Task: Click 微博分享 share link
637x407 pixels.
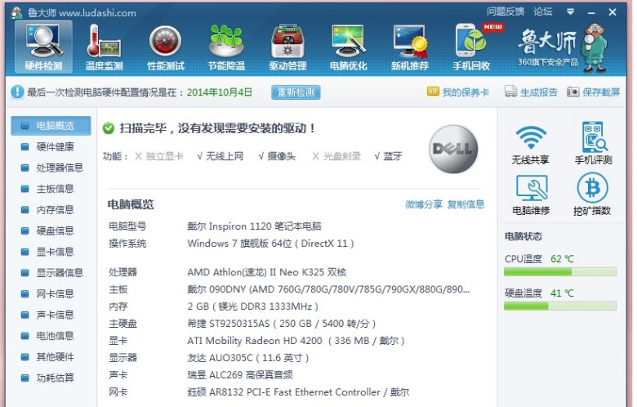Action: pos(423,204)
